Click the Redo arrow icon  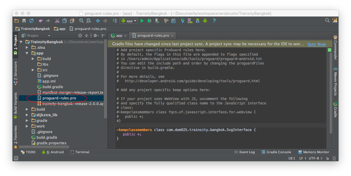(x=48, y=21)
